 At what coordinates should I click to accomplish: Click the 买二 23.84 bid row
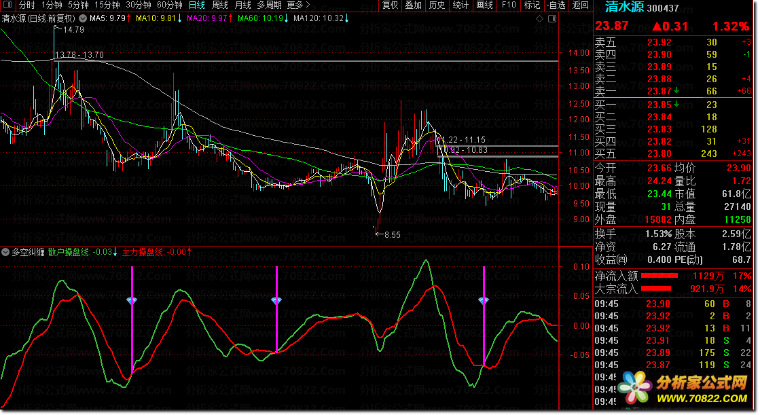tap(673, 117)
